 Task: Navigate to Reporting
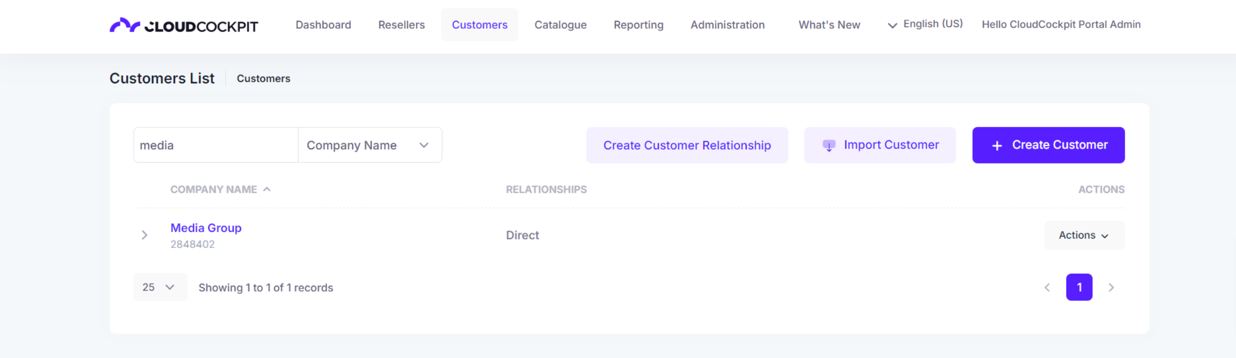639,25
